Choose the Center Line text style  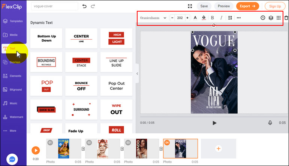pyautogui.click(x=81, y=39)
